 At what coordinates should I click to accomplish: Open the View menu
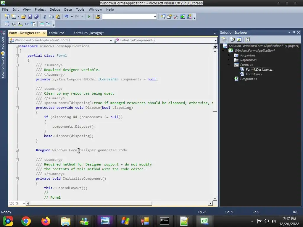tap(27, 9)
